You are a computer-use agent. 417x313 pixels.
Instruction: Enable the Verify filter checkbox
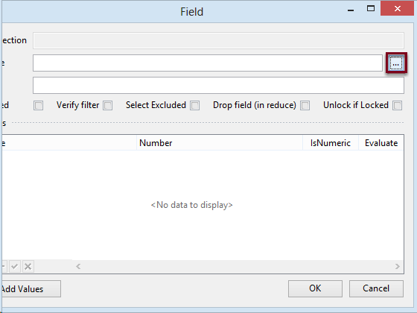click(x=108, y=106)
